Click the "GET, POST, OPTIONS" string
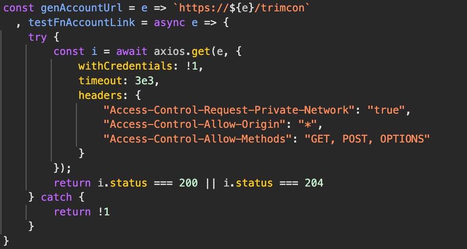 click(x=367, y=139)
